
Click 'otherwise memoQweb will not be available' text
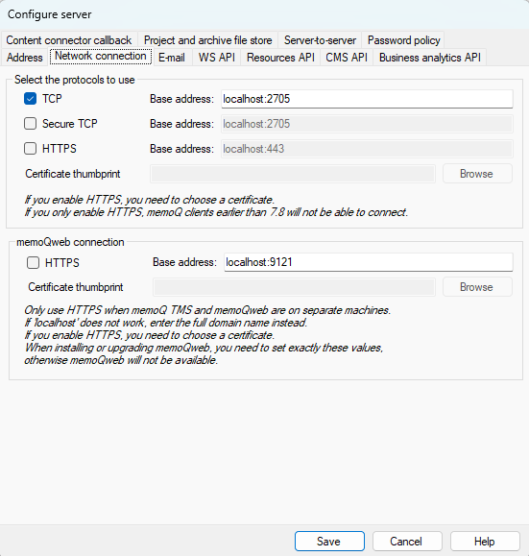pos(121,360)
